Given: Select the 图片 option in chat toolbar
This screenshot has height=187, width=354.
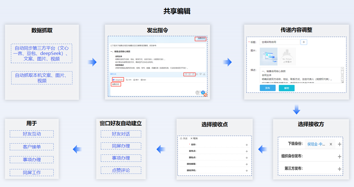Looking at the screenshot, I should pos(136,80).
